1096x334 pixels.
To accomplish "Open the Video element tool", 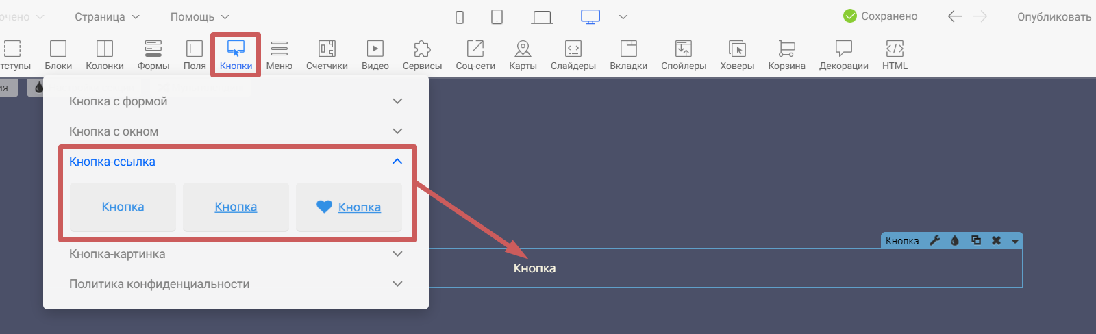I will click(375, 55).
